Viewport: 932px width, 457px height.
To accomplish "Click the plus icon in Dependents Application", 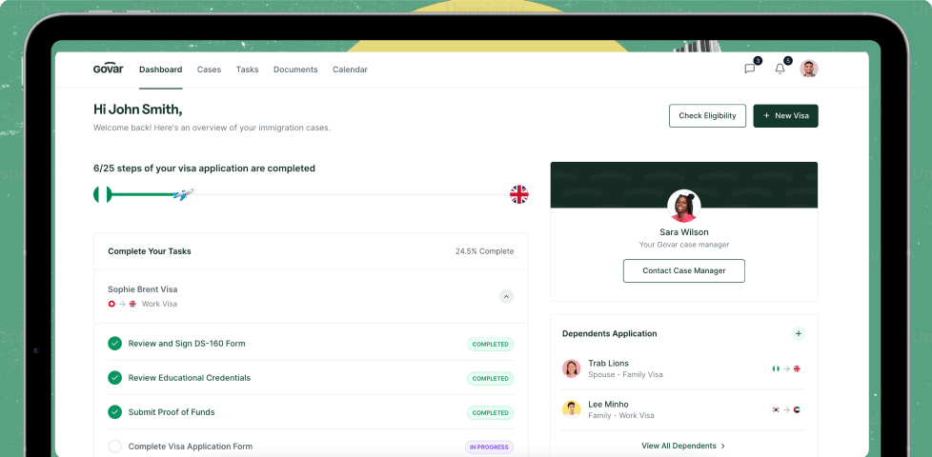I will click(x=799, y=333).
